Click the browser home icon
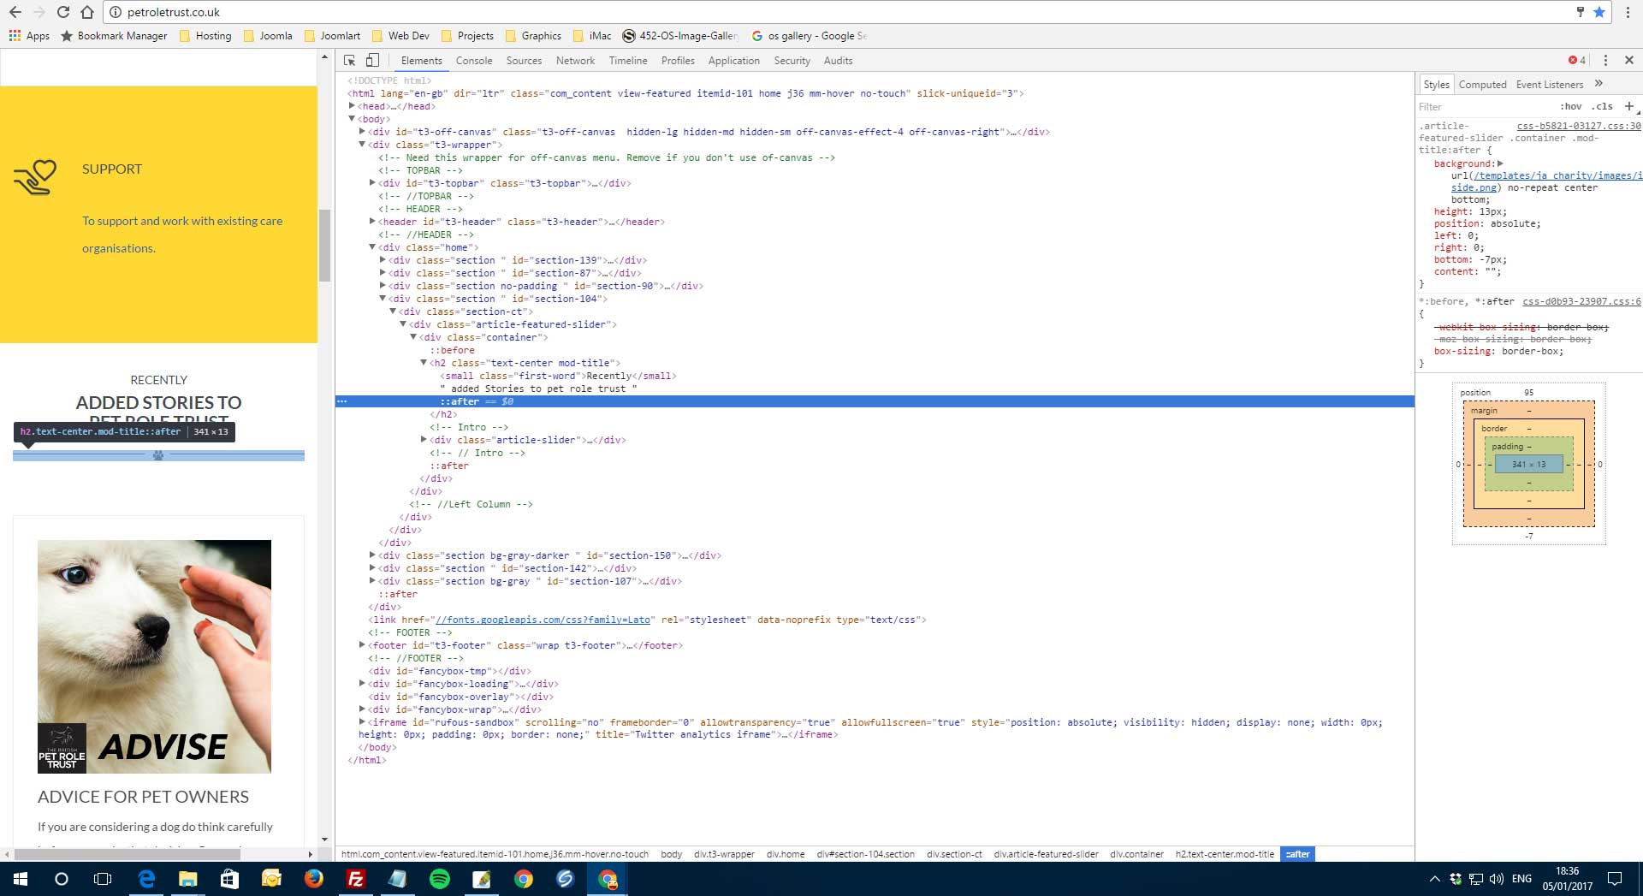The height and width of the screenshot is (896, 1643). pyautogui.click(x=87, y=12)
